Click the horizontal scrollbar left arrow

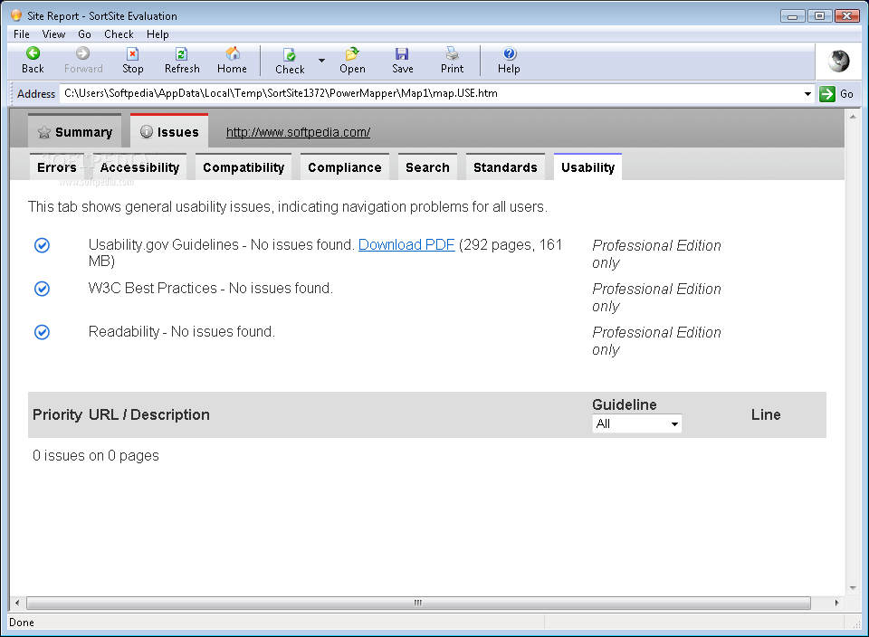tap(17, 603)
